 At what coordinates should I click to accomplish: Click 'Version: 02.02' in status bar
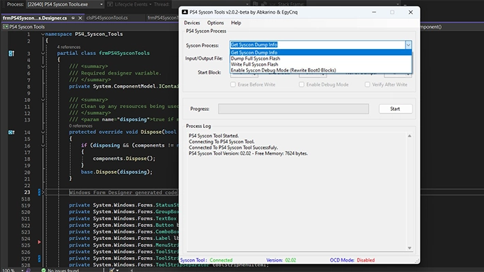click(x=281, y=260)
